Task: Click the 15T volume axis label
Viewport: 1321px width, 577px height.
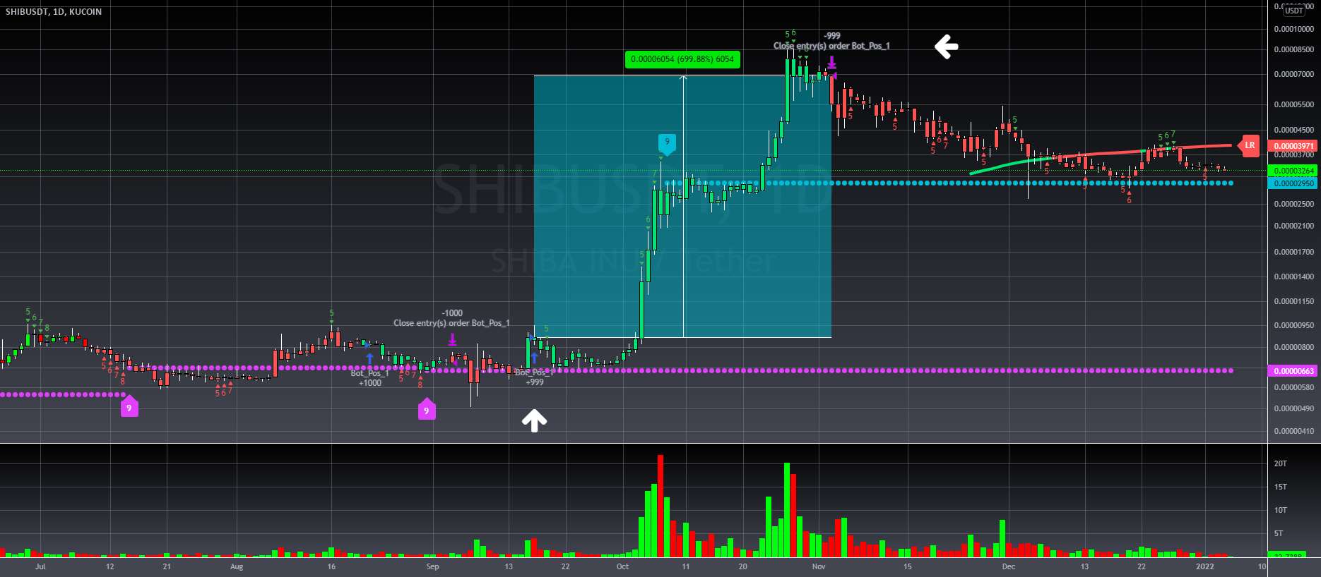Action: (1280, 487)
